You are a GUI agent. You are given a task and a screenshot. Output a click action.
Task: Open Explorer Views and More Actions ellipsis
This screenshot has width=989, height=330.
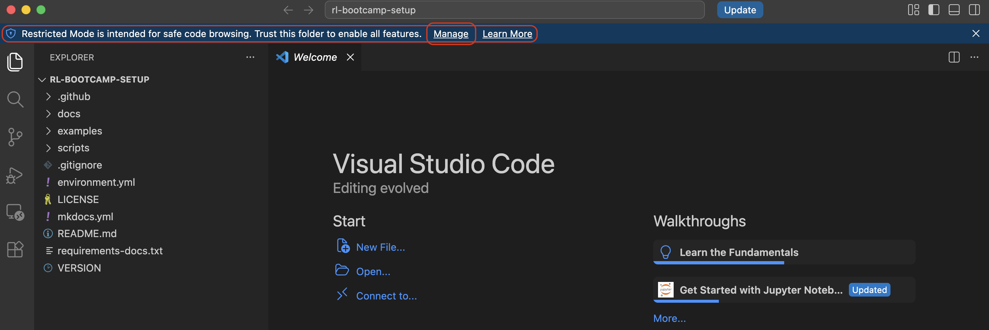[250, 57]
